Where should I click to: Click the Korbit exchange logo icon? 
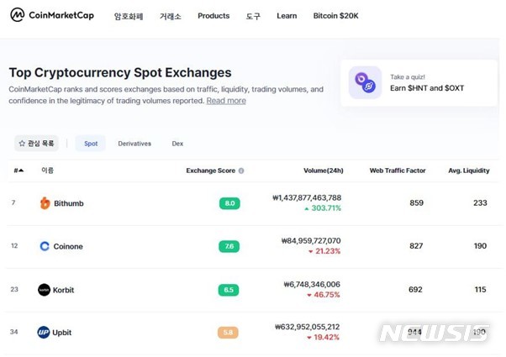point(45,290)
